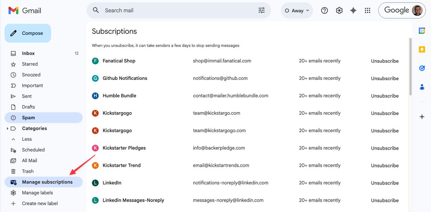The width and height of the screenshot is (431, 212).
Task: Open the Away status dropdown
Action: 297,10
